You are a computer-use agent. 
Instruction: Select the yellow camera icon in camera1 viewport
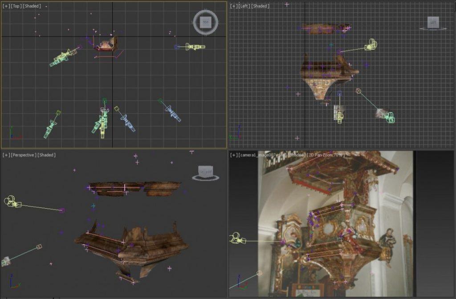[x=238, y=239]
